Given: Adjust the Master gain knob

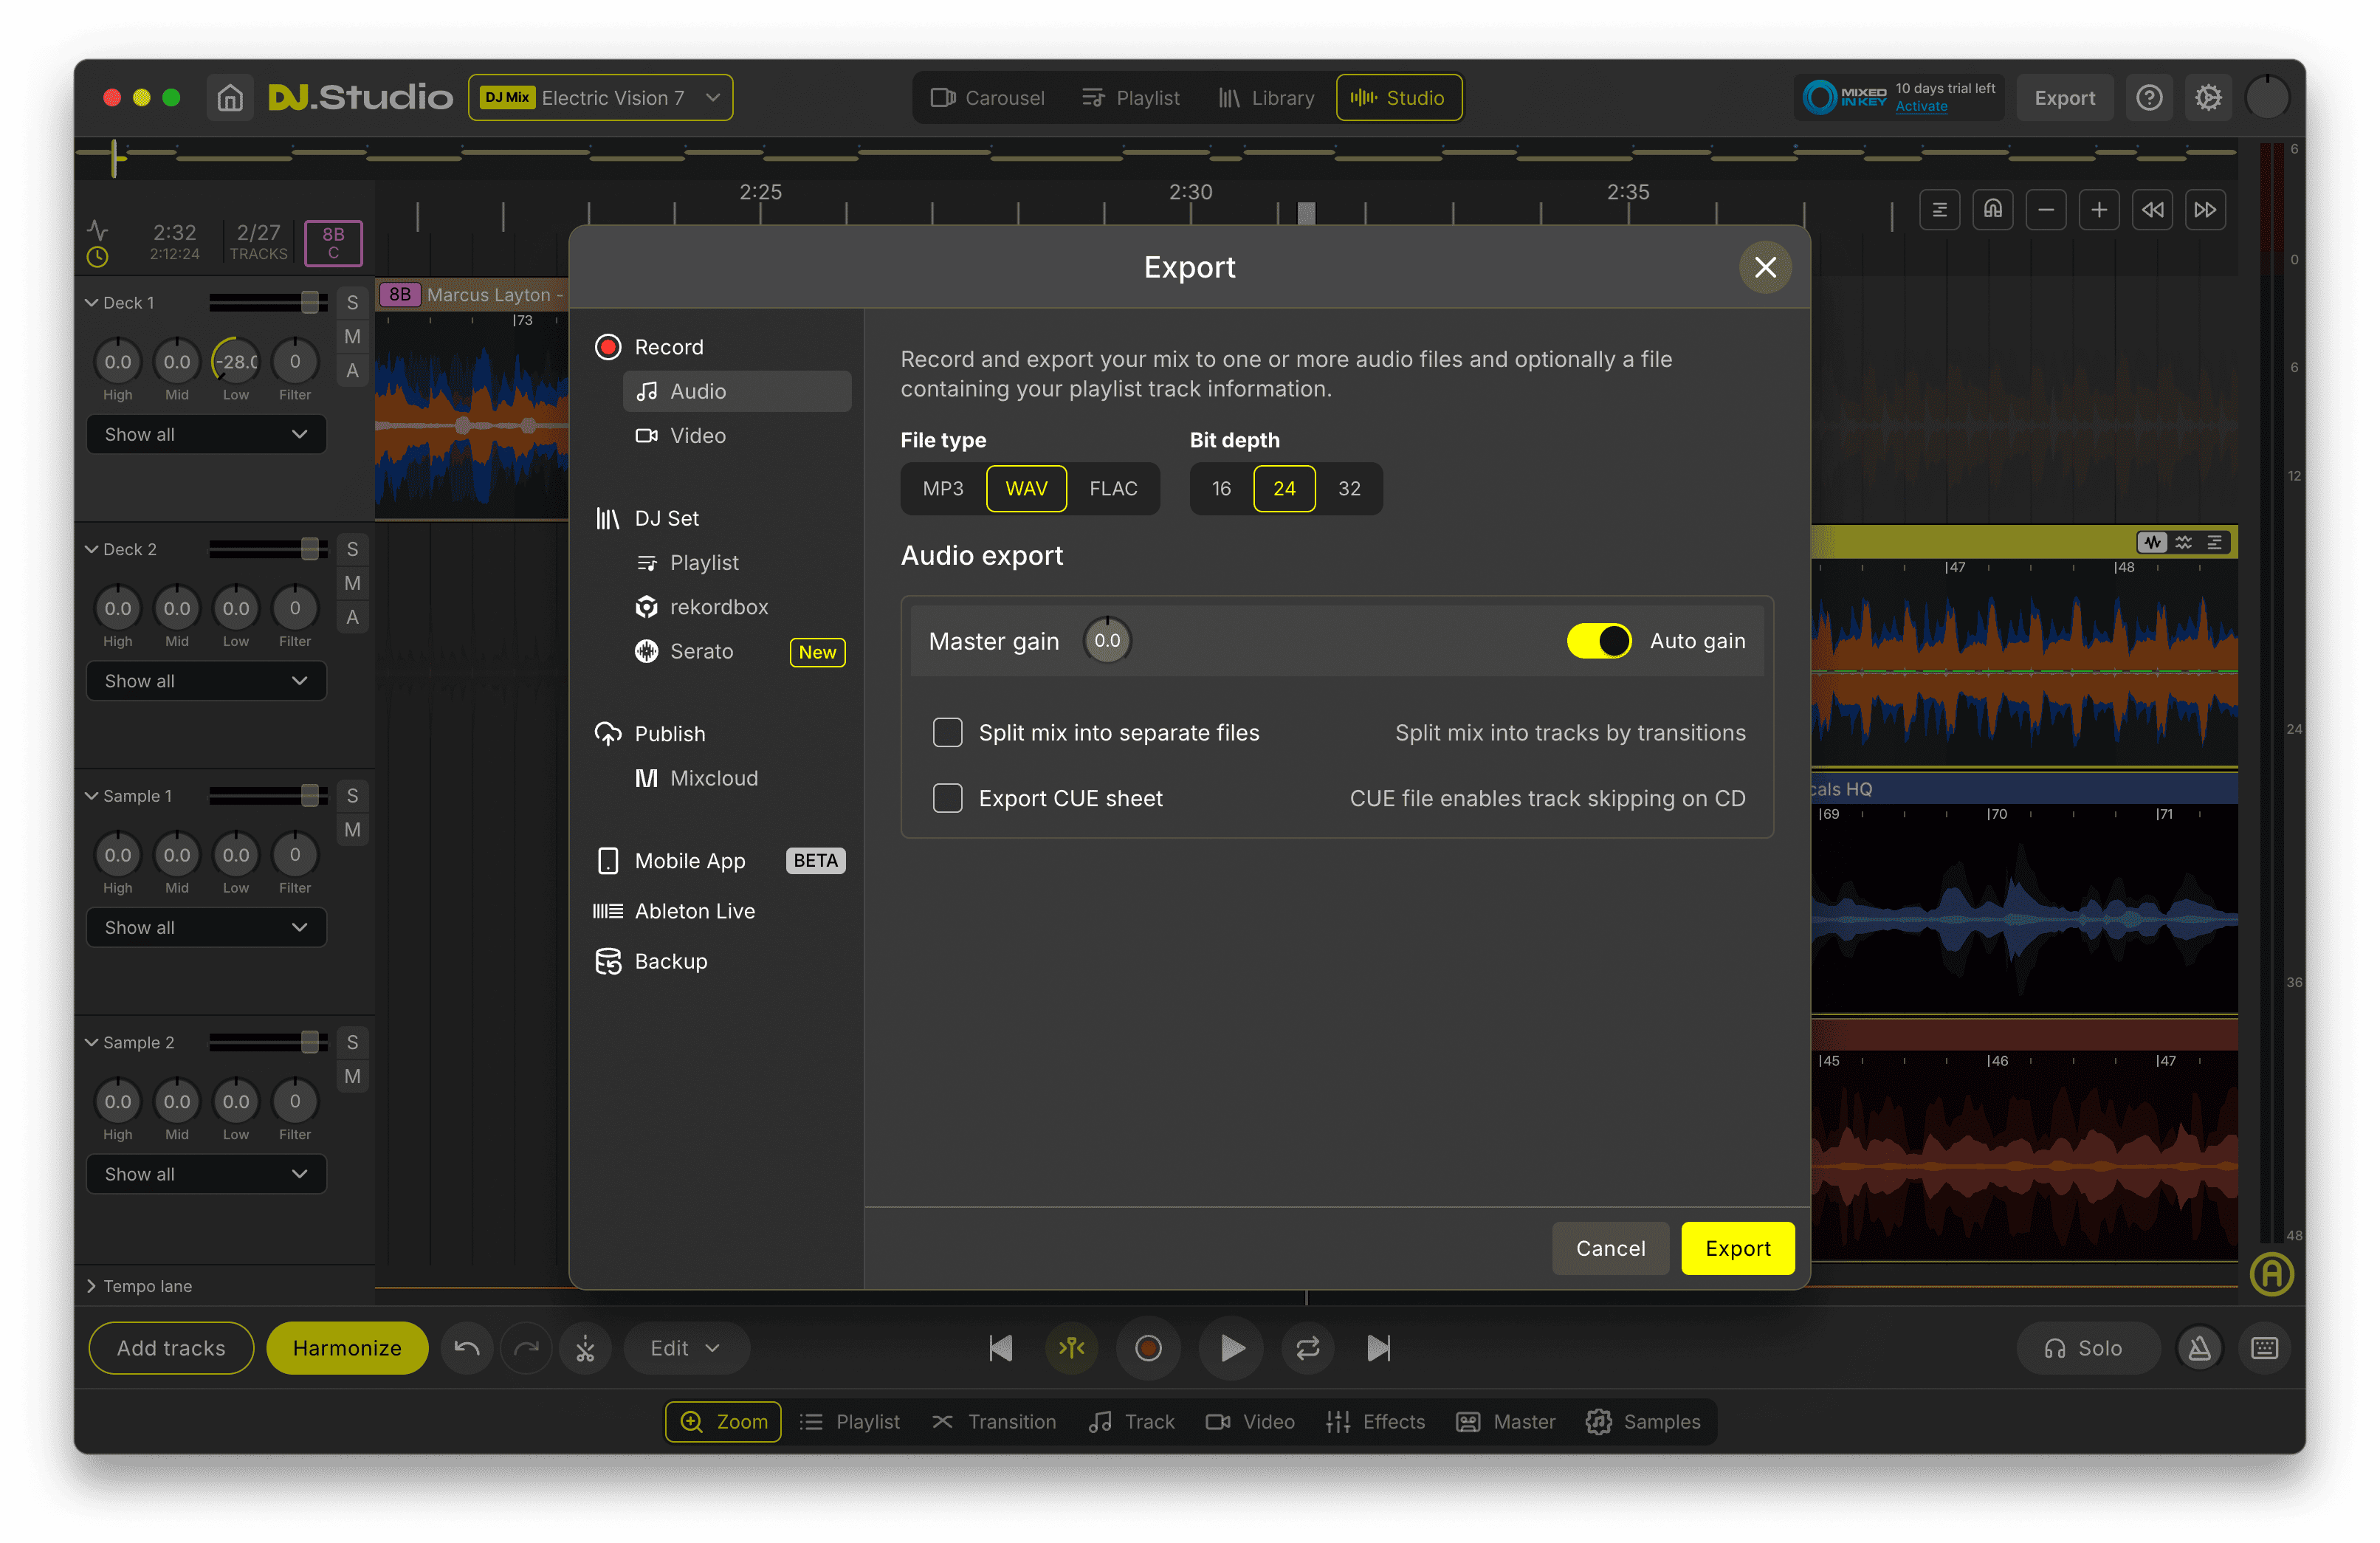Looking at the screenshot, I should tap(1107, 641).
